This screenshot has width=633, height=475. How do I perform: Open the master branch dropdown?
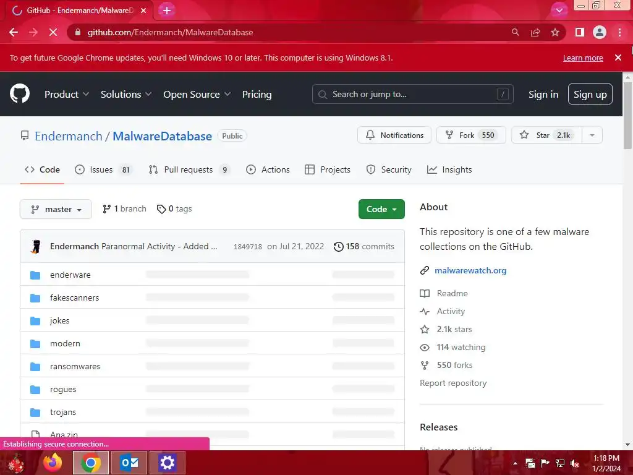click(x=56, y=209)
